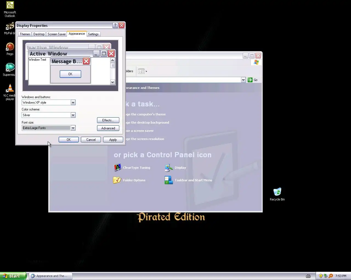
Task: Click the green Go arrow icon
Action: point(250,80)
